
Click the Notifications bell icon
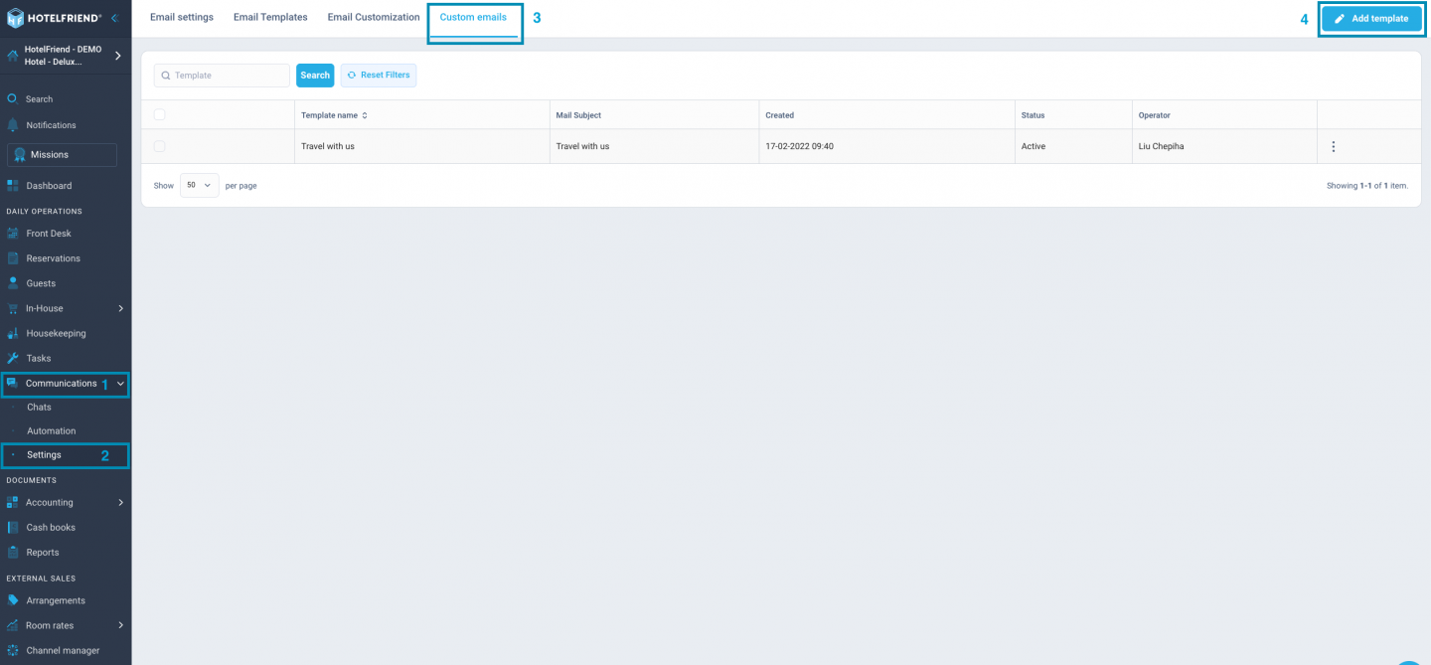[x=13, y=124]
